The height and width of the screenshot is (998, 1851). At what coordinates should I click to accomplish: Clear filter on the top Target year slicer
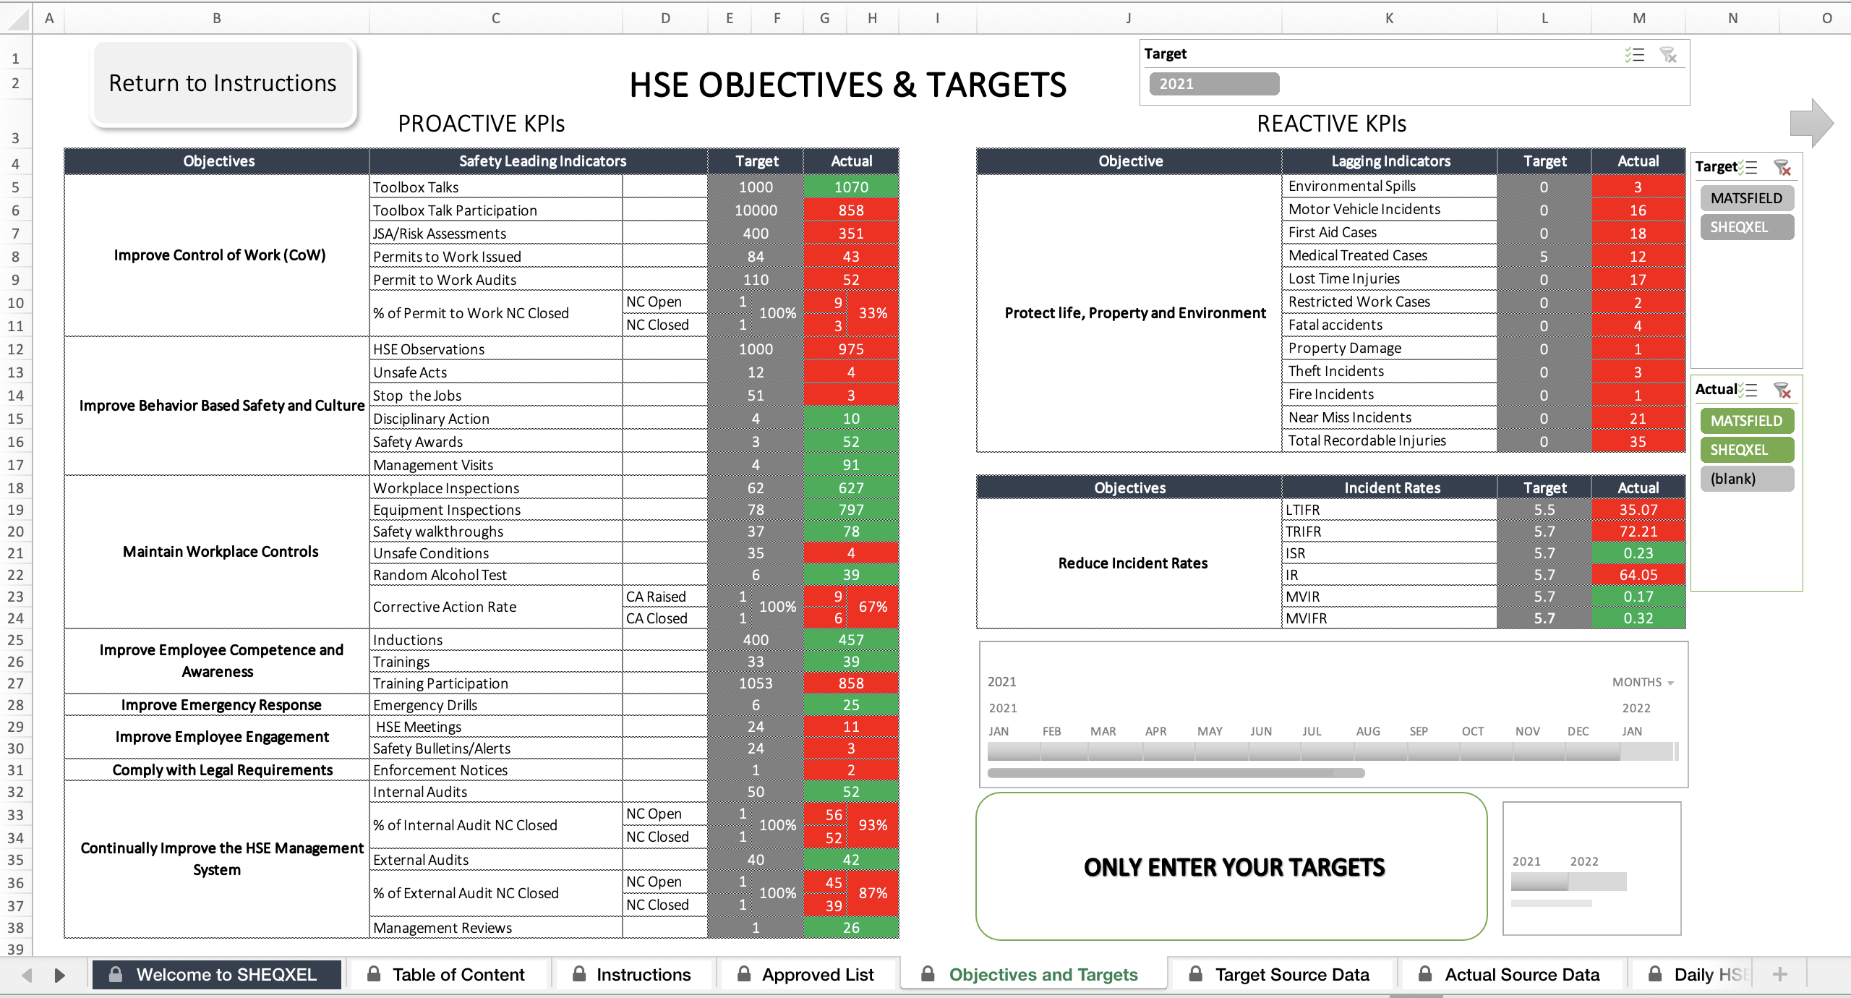click(x=1668, y=55)
